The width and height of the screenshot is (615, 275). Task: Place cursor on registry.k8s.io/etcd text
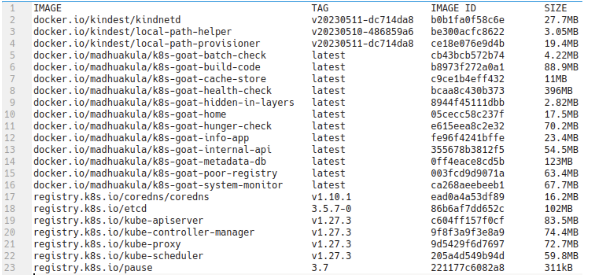coord(90,209)
